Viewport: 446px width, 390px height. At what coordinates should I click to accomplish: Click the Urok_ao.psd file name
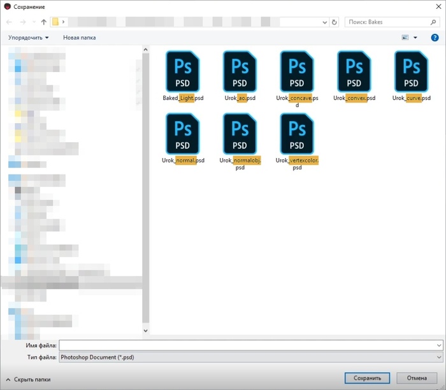pyautogui.click(x=240, y=98)
